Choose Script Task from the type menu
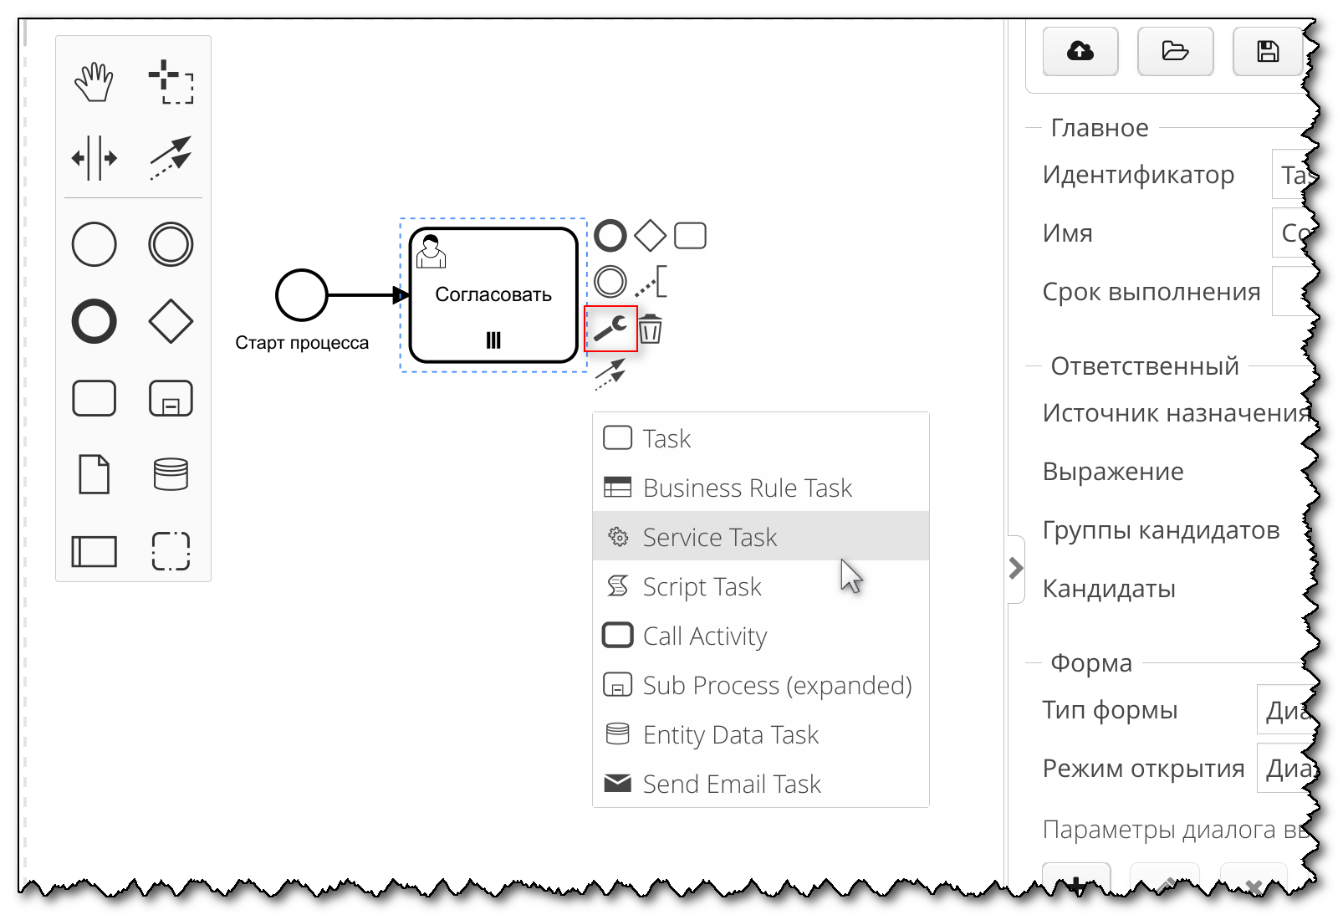The width and height of the screenshot is (1343, 920). 702,586
